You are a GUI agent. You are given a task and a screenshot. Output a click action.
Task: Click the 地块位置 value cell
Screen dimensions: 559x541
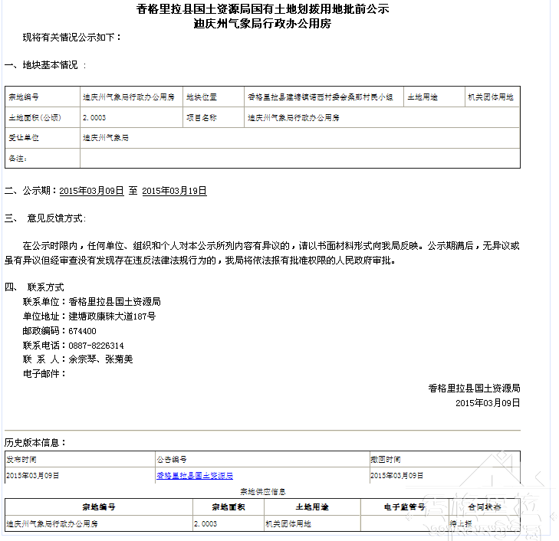click(320, 98)
